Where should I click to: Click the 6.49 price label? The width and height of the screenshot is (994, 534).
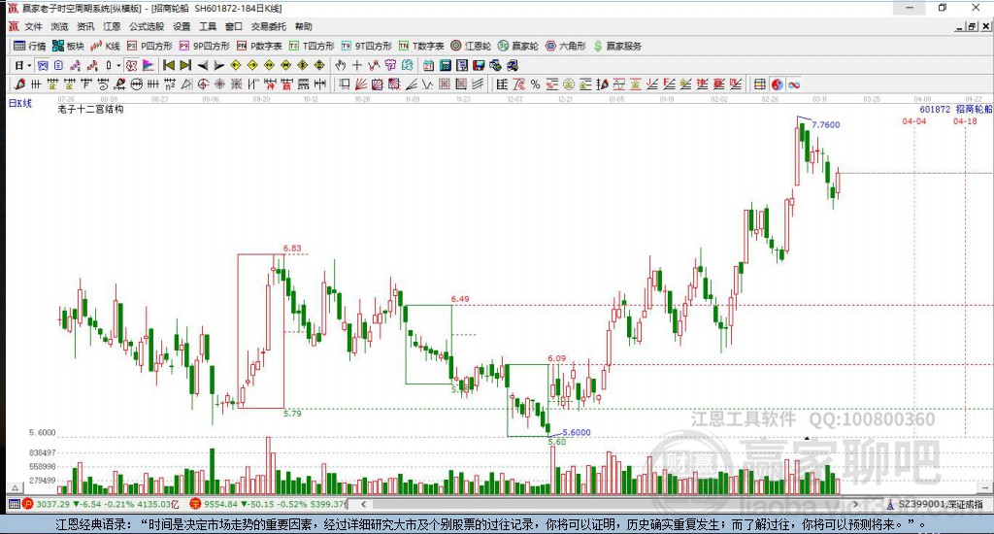click(x=460, y=299)
